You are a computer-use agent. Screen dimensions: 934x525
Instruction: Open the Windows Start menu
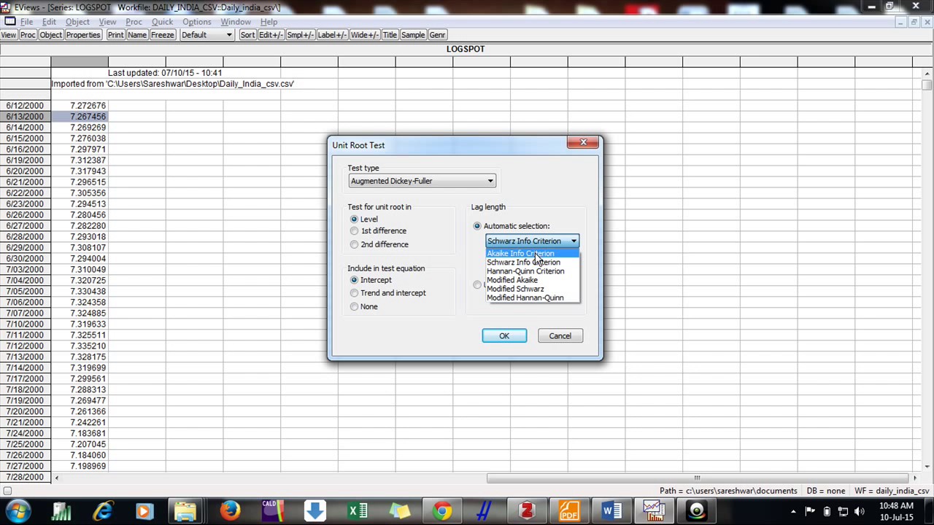tap(18, 511)
